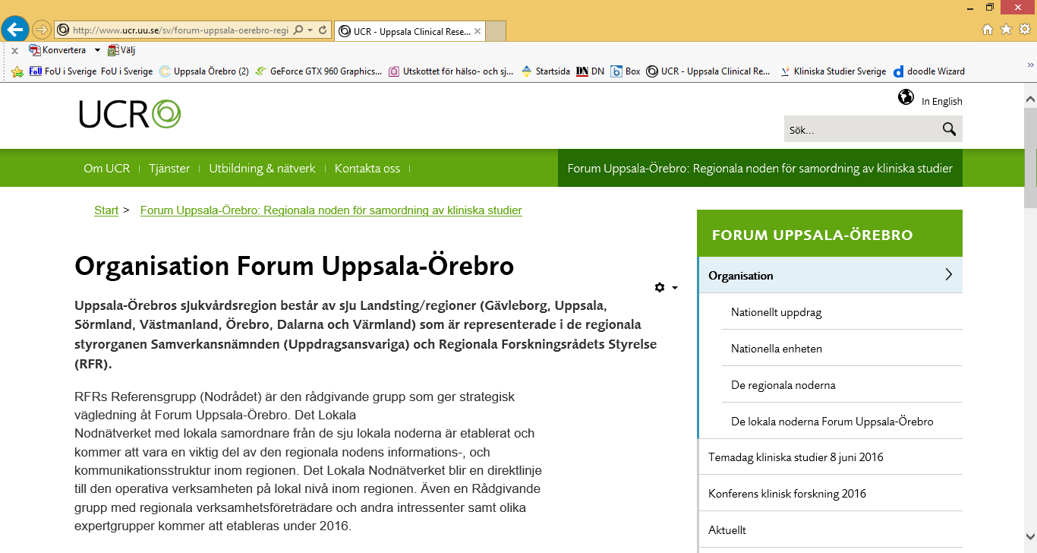
Task: Click FORUM UPPSALA-ÖREBRO sidebar header
Action: click(830, 234)
